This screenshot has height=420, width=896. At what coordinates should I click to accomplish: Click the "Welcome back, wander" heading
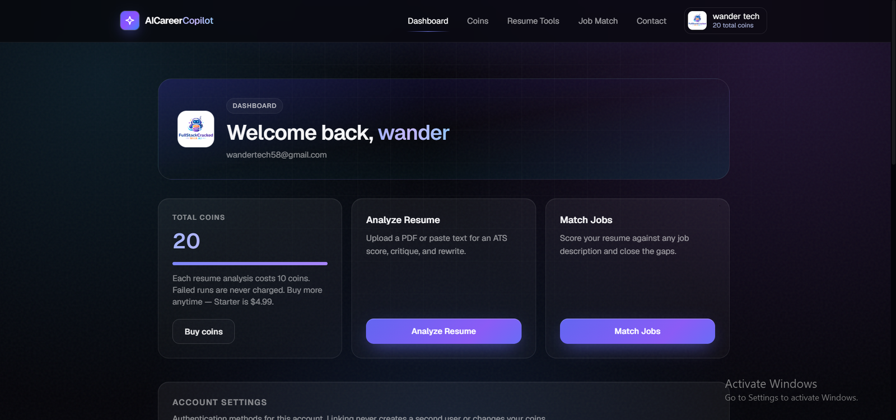pos(338,133)
